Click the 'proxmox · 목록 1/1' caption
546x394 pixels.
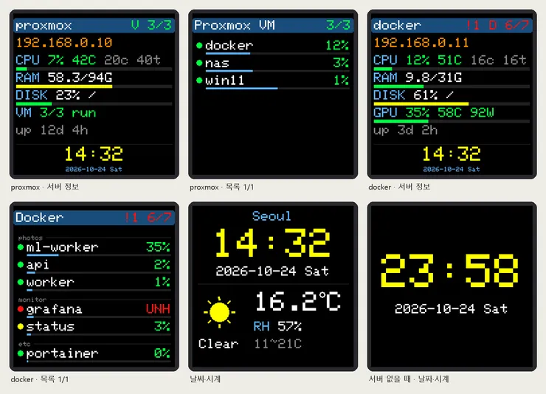coord(222,187)
